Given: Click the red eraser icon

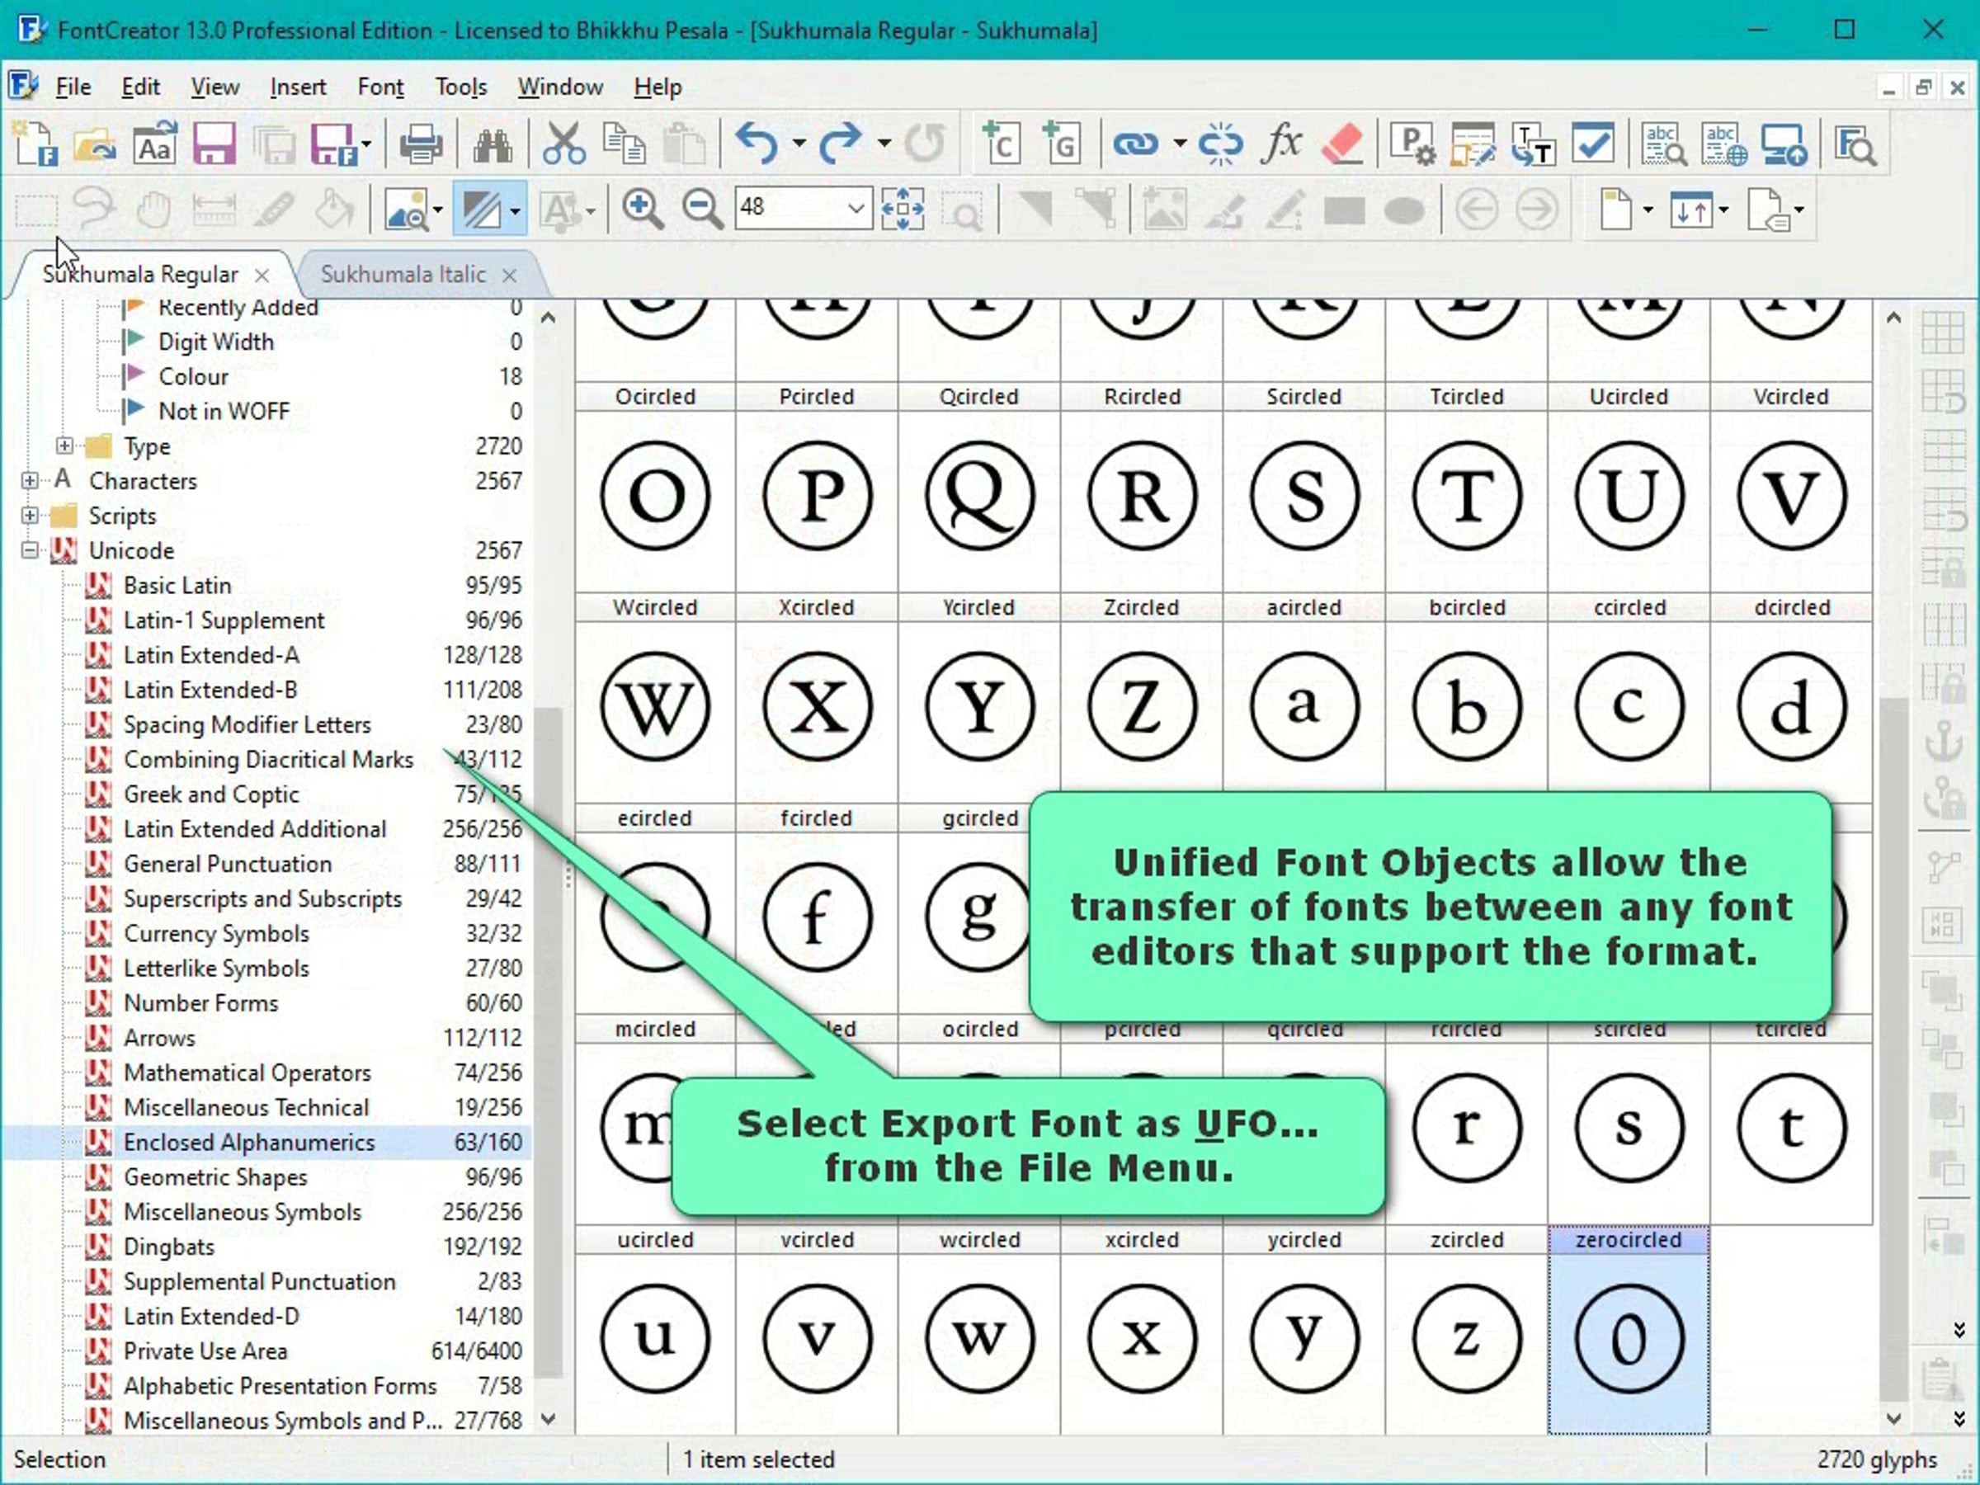Looking at the screenshot, I should point(1341,144).
